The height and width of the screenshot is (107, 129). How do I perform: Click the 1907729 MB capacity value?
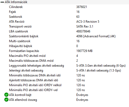pyautogui.click(x=84, y=51)
